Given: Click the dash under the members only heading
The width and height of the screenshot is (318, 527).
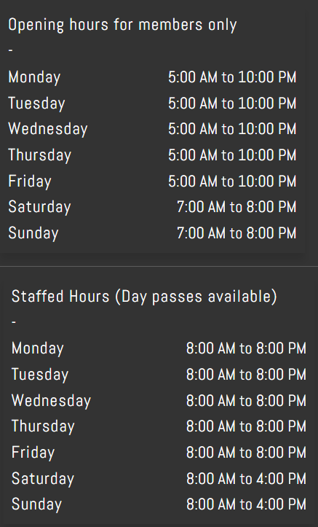Looking at the screenshot, I should 10,50.
